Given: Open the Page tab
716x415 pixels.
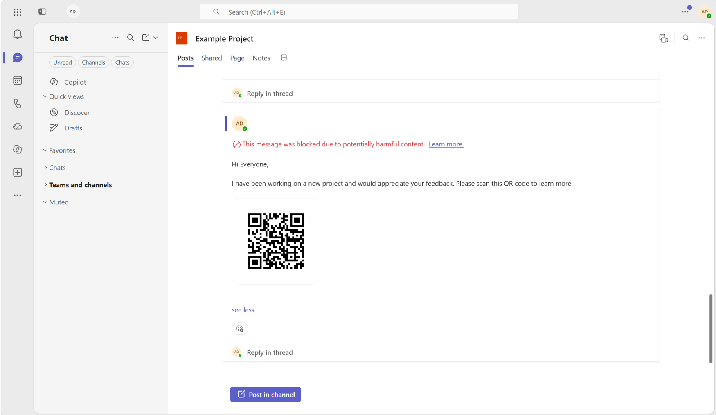Looking at the screenshot, I should (x=237, y=58).
